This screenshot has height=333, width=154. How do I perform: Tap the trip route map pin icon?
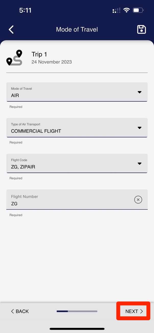pyautogui.click(x=14, y=58)
